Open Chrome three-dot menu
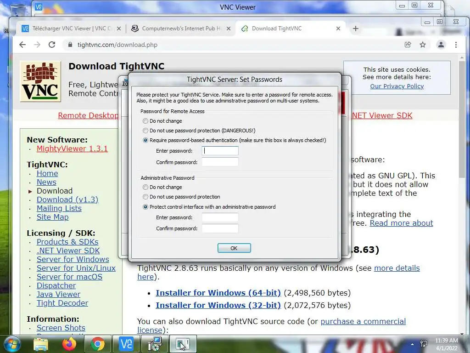The image size is (470, 353). [x=456, y=45]
